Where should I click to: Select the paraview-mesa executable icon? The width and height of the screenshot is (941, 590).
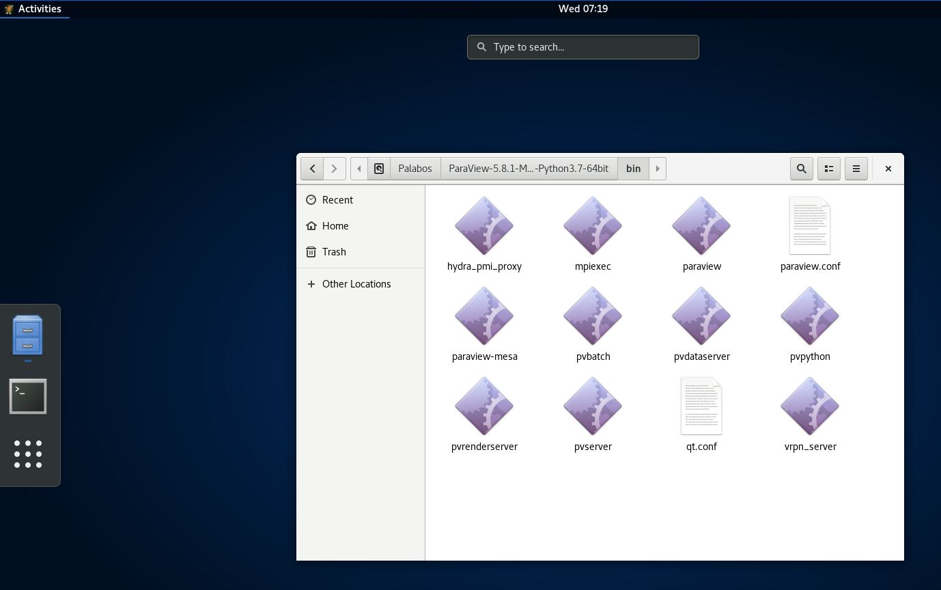click(484, 316)
